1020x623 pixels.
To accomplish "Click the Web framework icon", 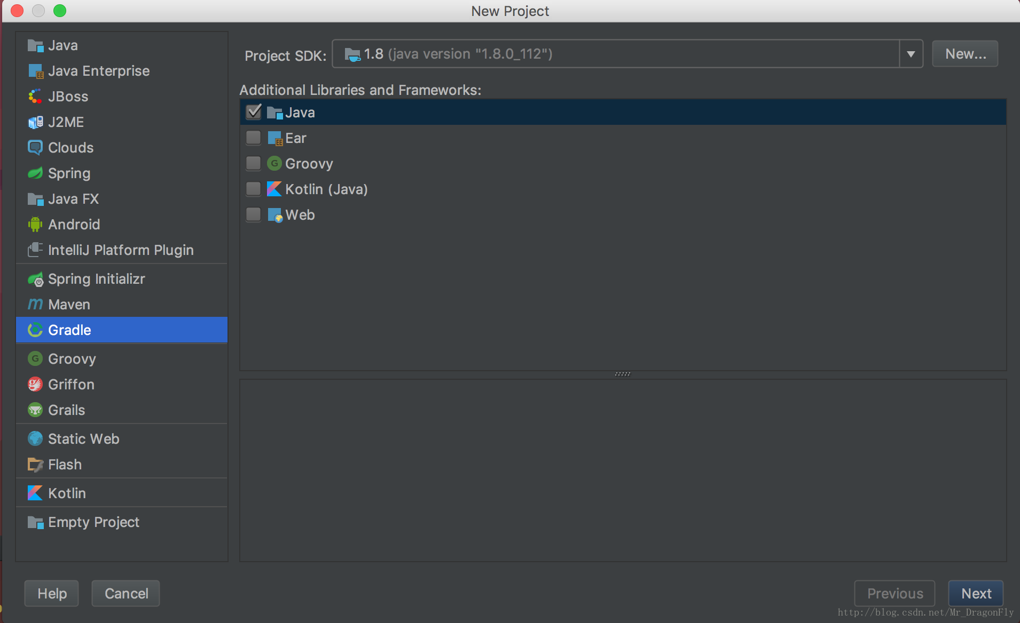I will coord(275,215).
